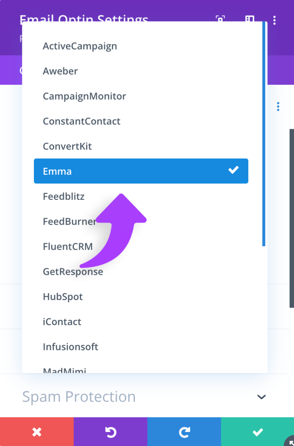Select the ConvertKit list entry
Screen dimensions: 294x446
click(x=67, y=146)
